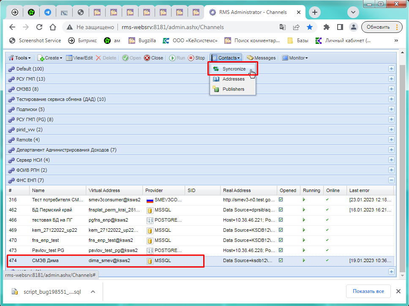Open the Tools dropdown menu

[x=19, y=58]
